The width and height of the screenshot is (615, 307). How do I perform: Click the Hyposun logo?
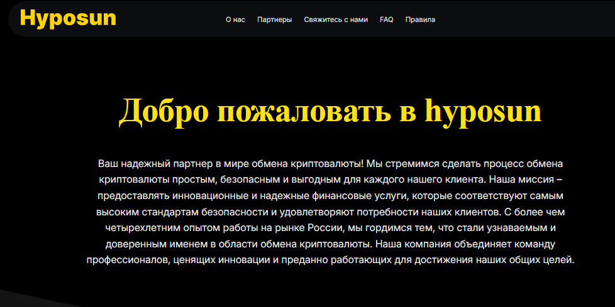click(x=68, y=19)
